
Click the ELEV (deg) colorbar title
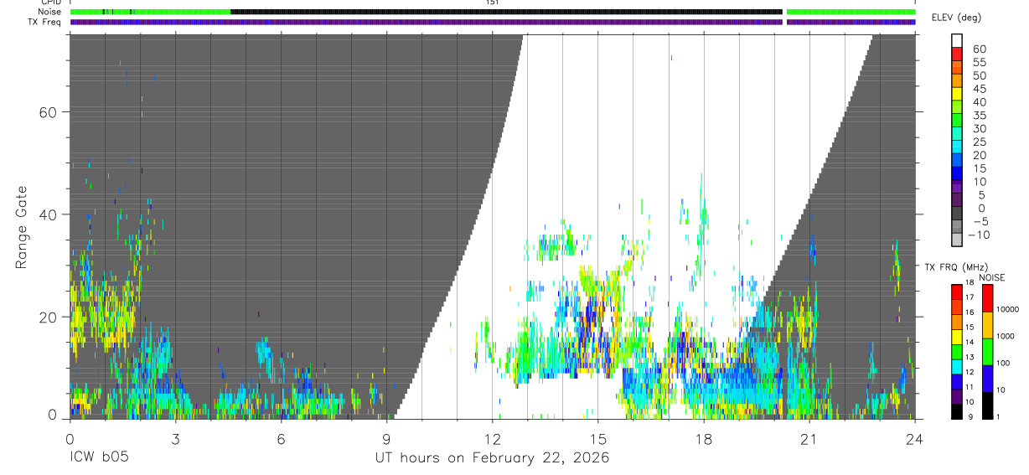click(x=958, y=18)
